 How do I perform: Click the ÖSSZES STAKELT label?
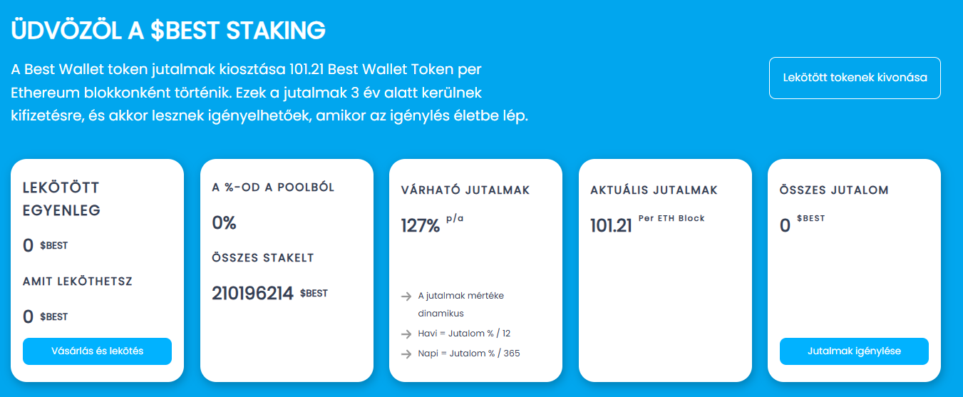(x=263, y=258)
